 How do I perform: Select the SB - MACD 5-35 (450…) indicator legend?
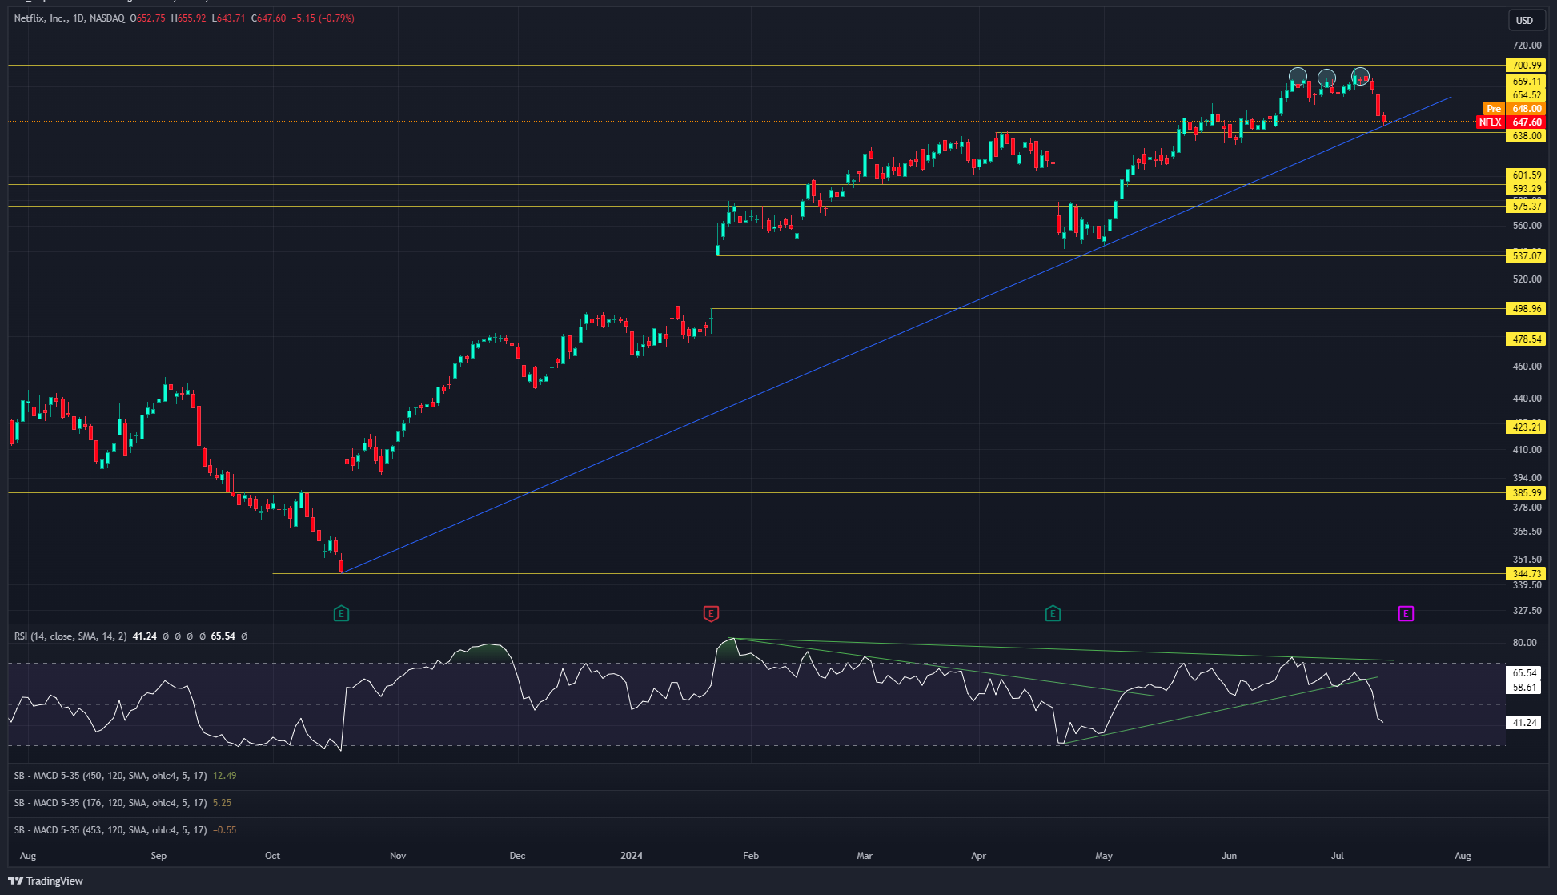click(x=110, y=776)
